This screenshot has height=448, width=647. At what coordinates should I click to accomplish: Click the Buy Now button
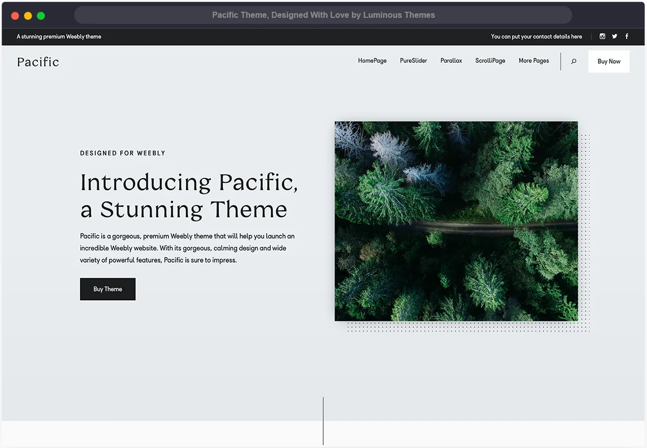pyautogui.click(x=609, y=61)
